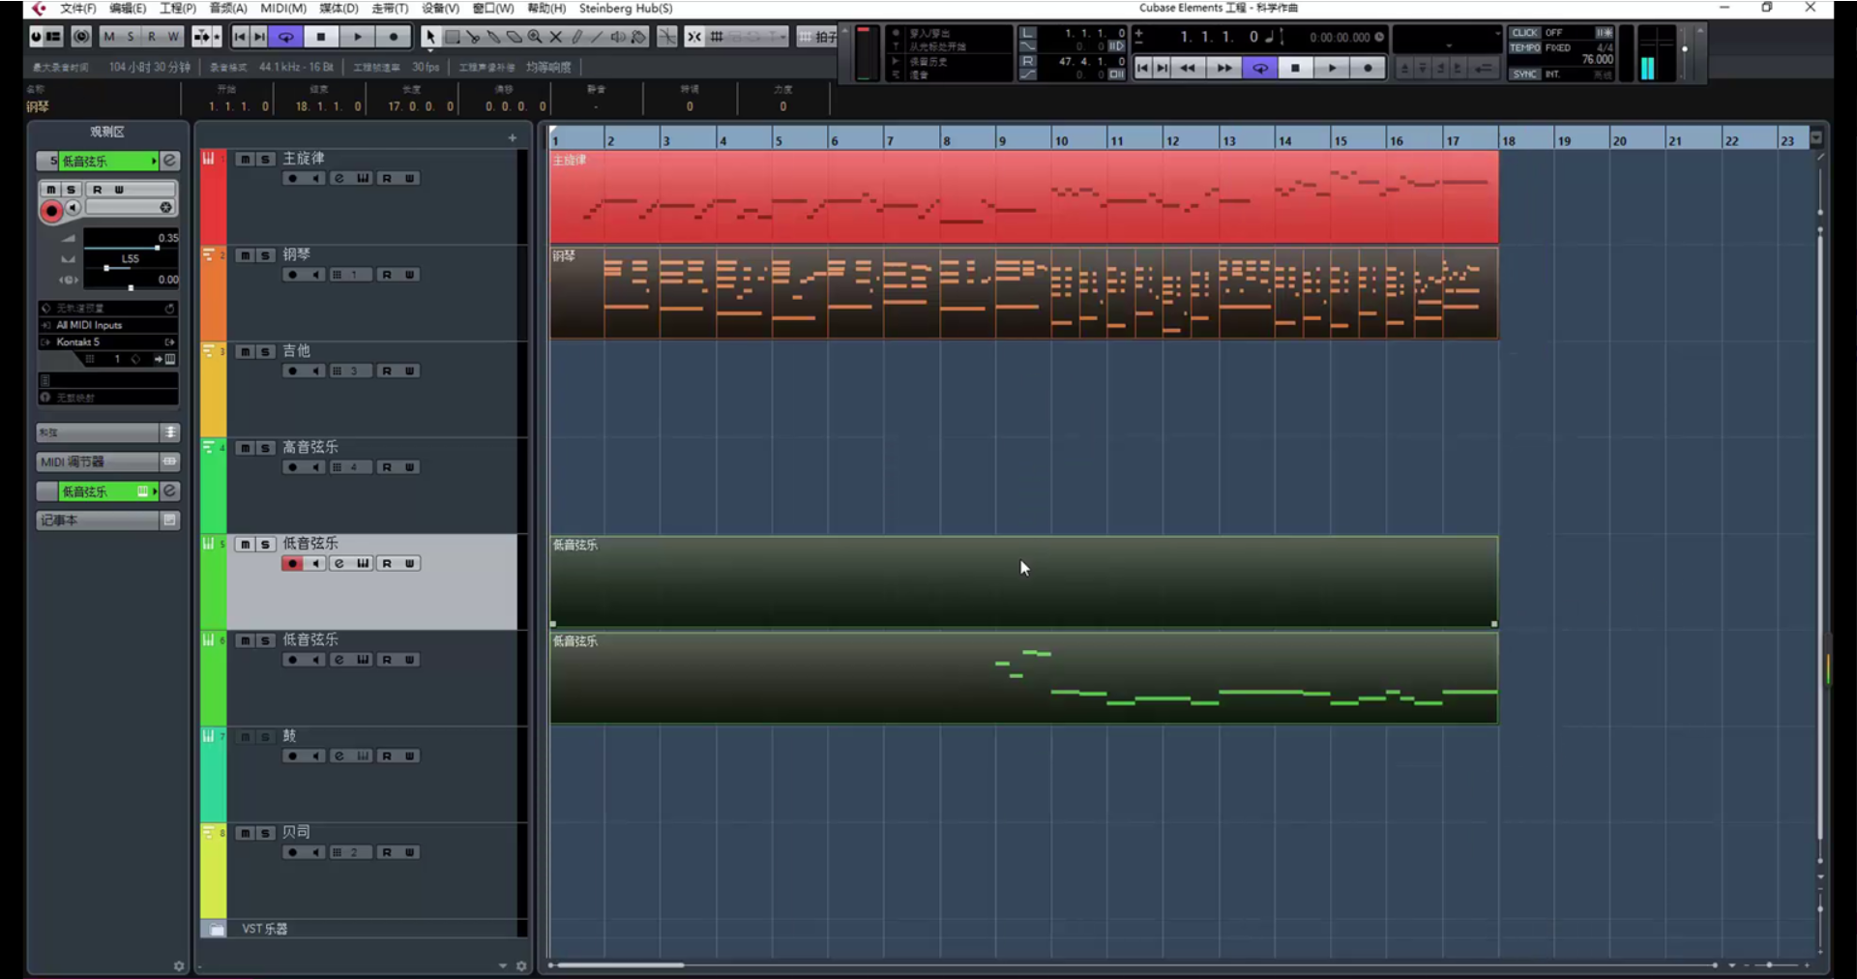The height and width of the screenshot is (979, 1857).
Task: Toggle the TEMPO track button
Action: (1524, 47)
